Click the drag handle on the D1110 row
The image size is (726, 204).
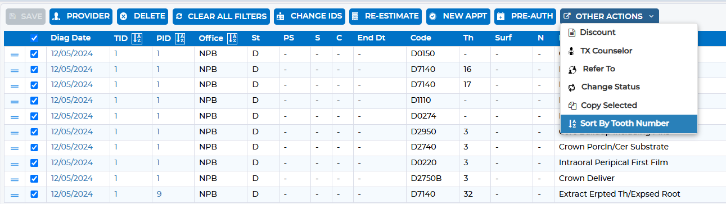15,101
